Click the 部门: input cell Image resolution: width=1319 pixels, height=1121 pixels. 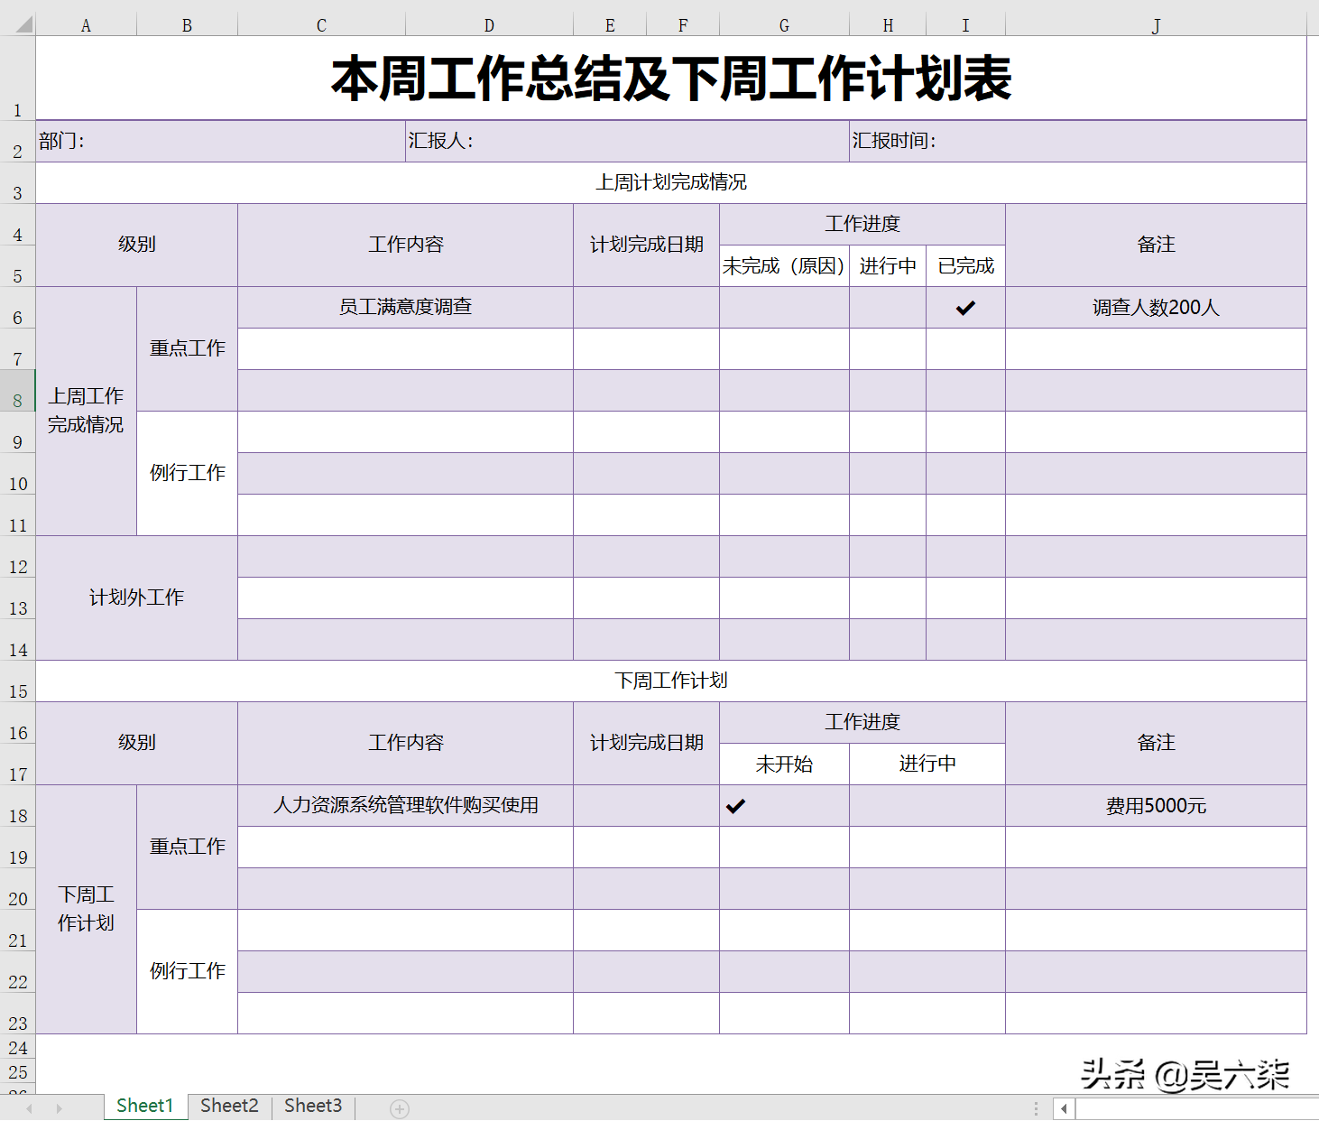[x=217, y=141]
